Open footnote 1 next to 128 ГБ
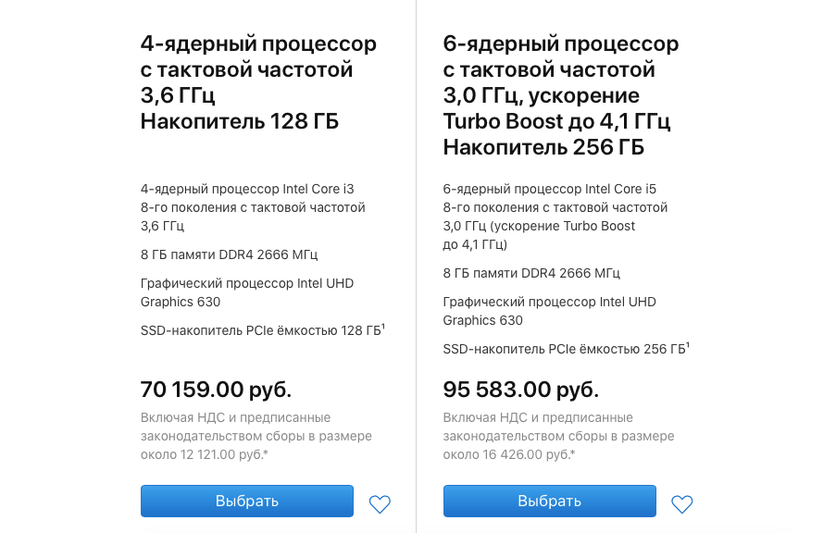 point(384,326)
